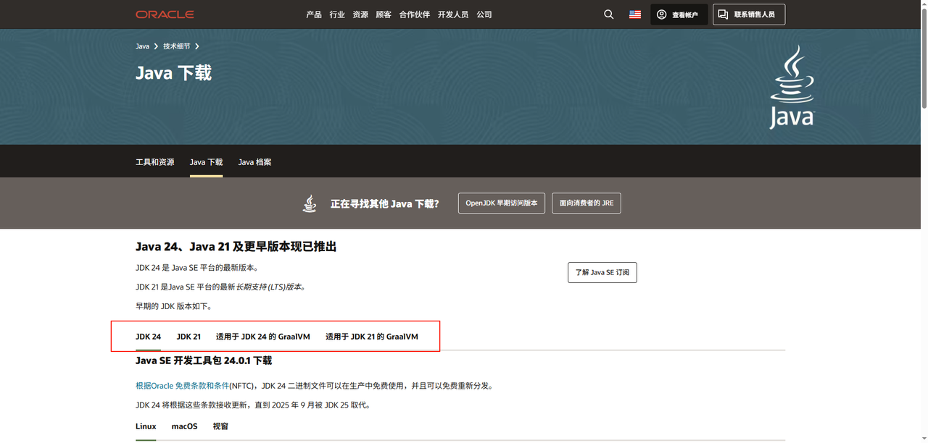Open the 顾客 menu
928x443 pixels.
384,14
